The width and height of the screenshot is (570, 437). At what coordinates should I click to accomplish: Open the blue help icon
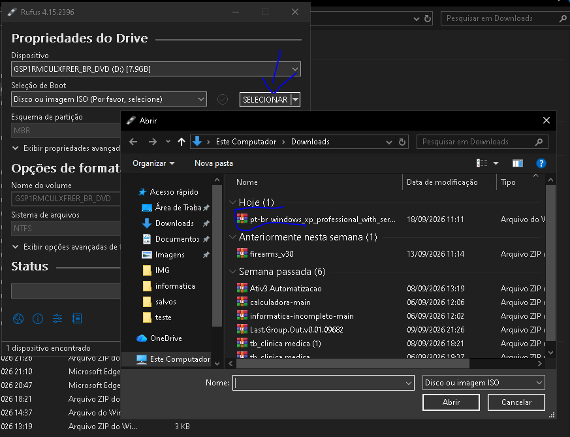(541, 163)
